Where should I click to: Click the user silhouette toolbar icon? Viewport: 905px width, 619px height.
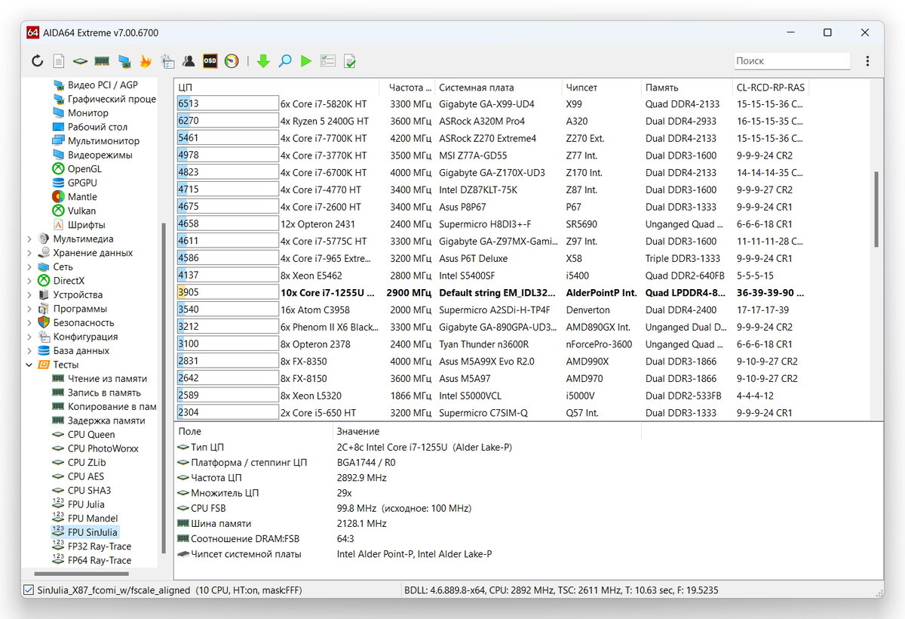click(189, 61)
